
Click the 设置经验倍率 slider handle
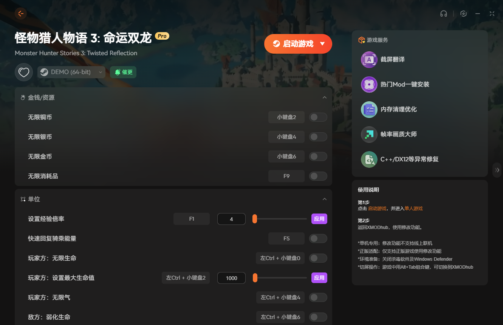click(x=255, y=219)
